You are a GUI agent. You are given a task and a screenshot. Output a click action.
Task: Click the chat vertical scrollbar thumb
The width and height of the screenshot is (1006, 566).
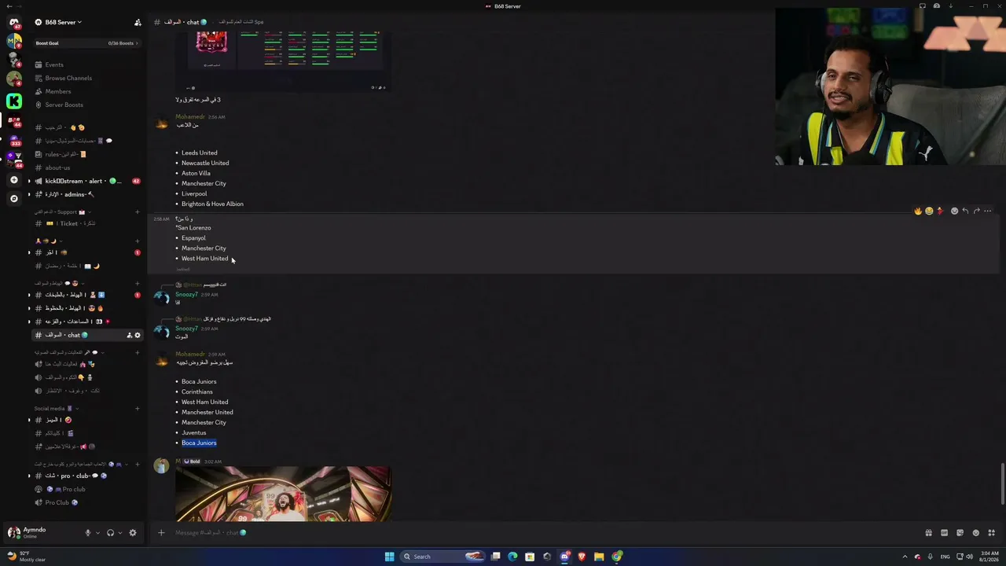coord(1003,484)
